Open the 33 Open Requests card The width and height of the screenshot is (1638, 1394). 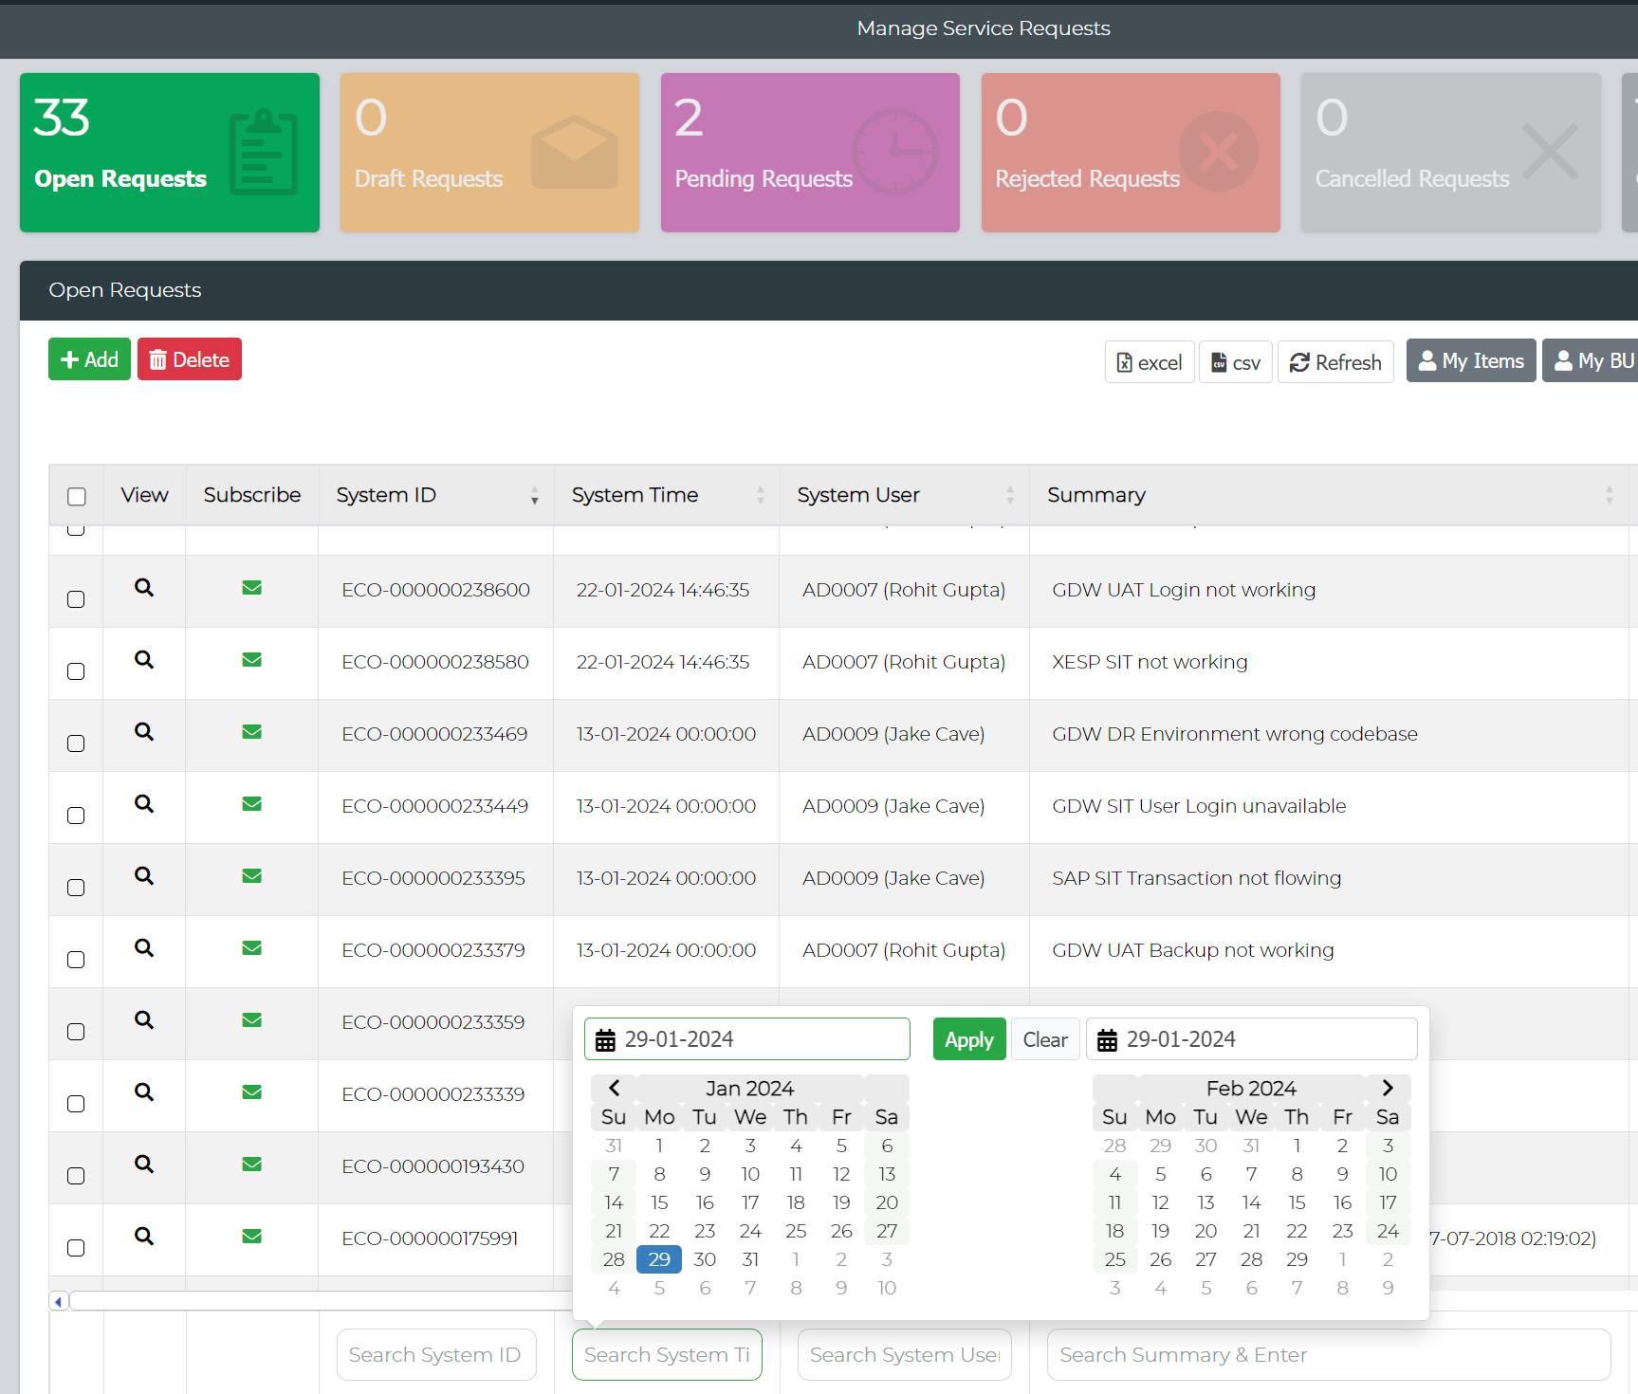click(x=170, y=153)
